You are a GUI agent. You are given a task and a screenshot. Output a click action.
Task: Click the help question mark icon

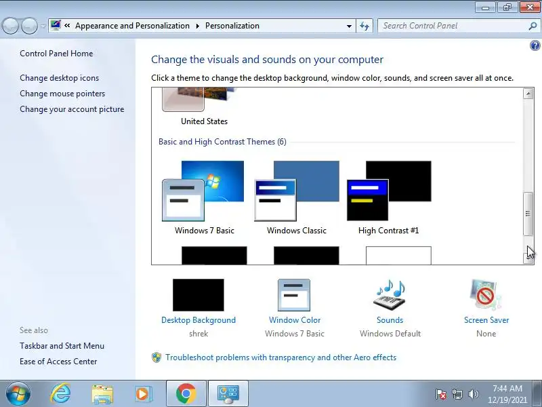click(535, 45)
